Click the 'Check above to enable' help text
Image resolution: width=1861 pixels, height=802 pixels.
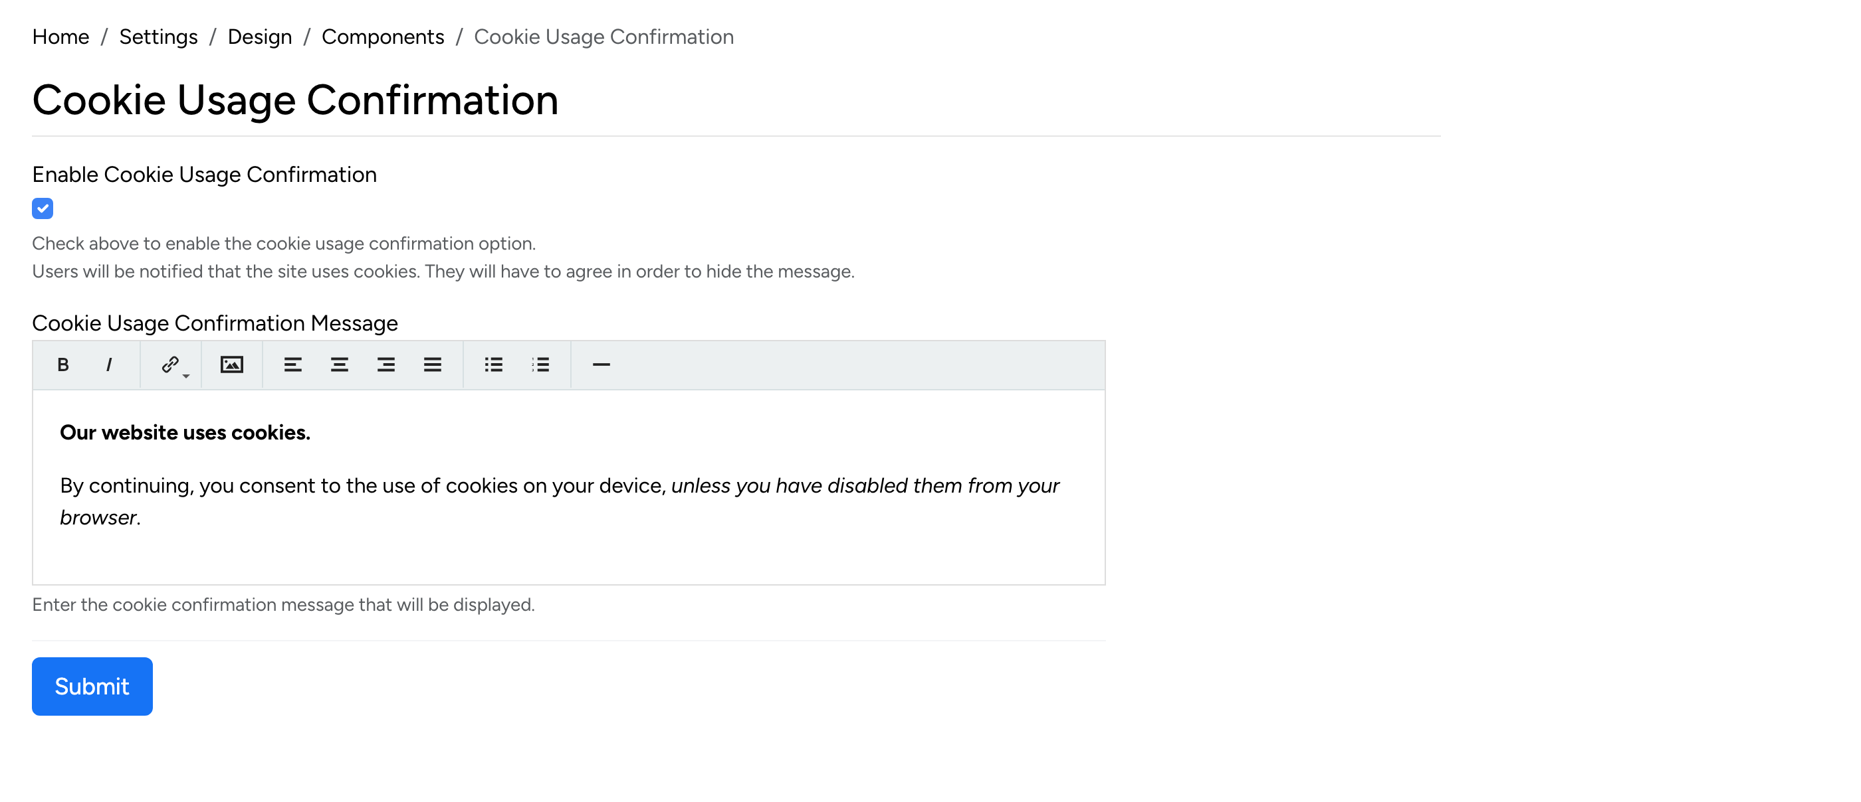pos(284,243)
